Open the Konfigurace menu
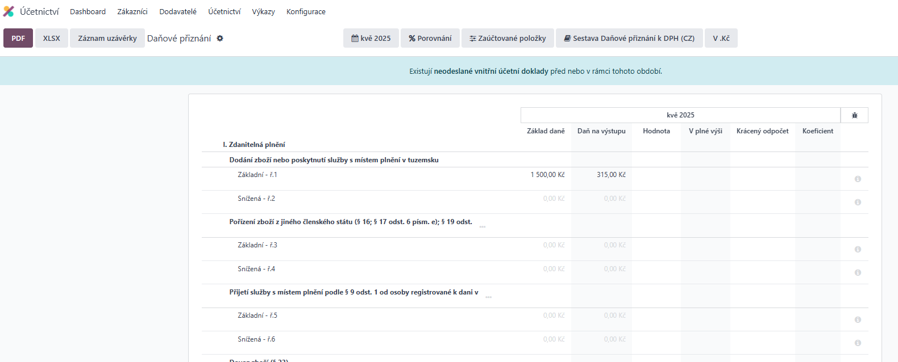Viewport: 898px width, 362px height. [306, 12]
